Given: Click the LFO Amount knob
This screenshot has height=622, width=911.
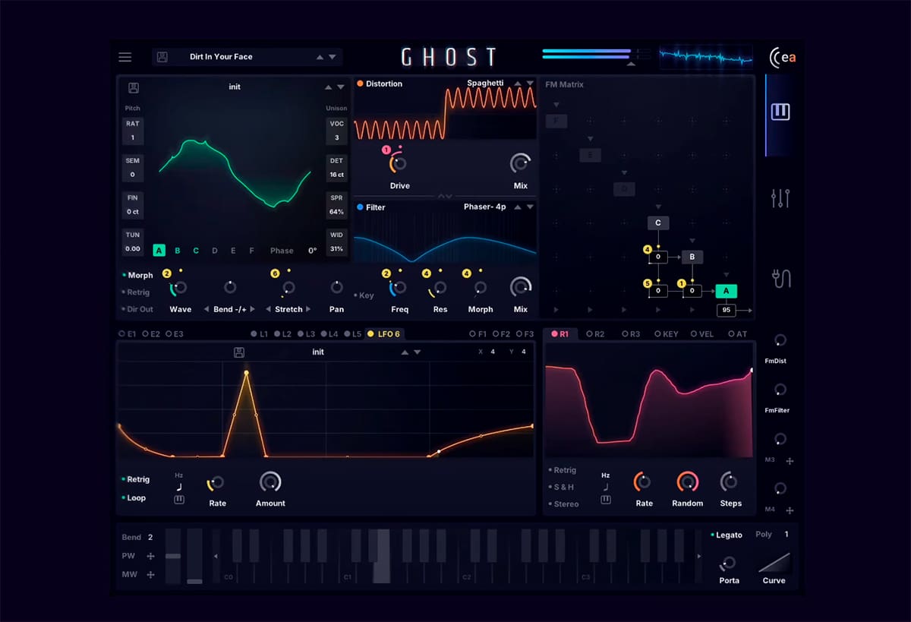Looking at the screenshot, I should click(270, 481).
